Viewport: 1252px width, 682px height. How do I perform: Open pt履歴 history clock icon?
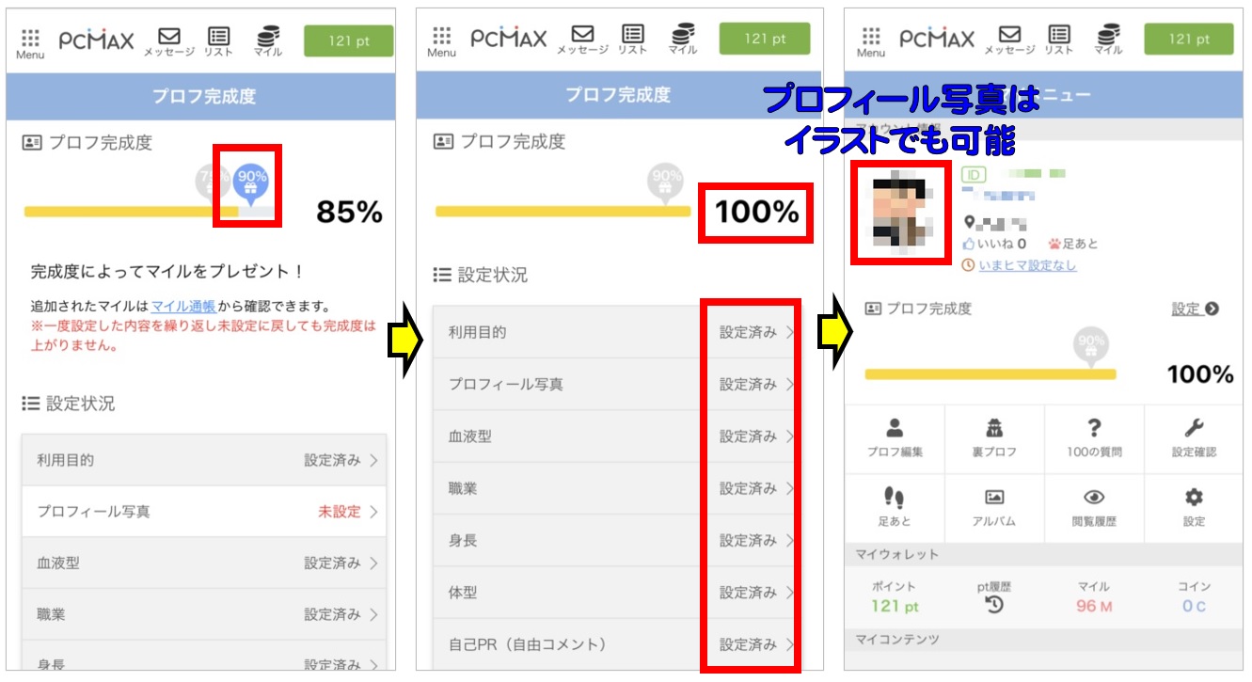pyautogui.click(x=994, y=605)
